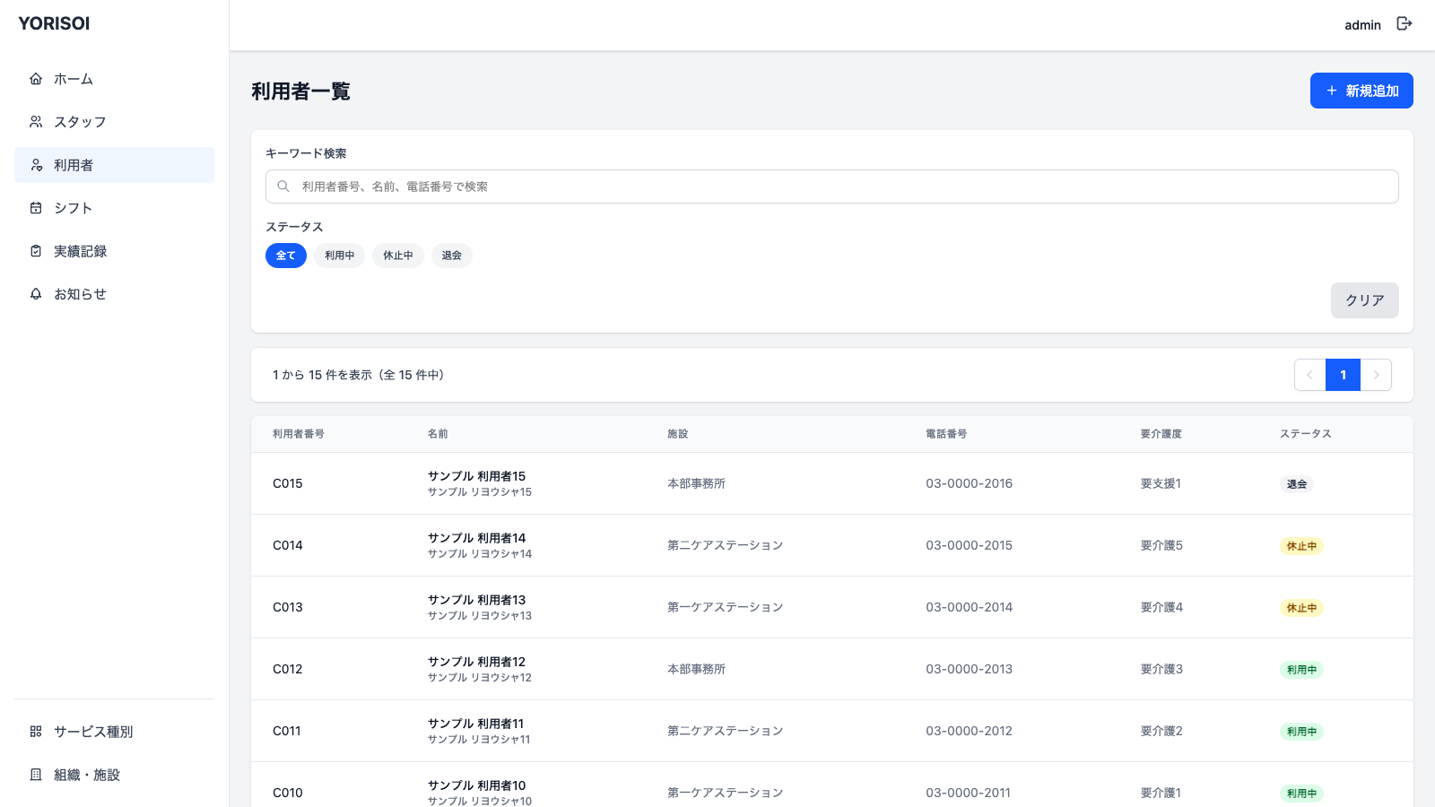The width and height of the screenshot is (1435, 807).
Task: Open the スタッフ menu item
Action: [x=114, y=122]
